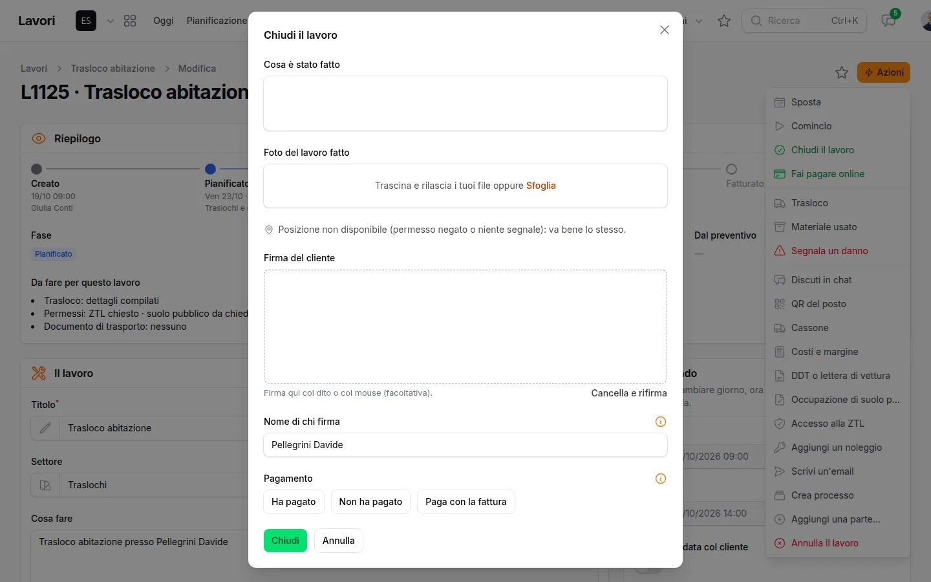Click the pencil icon beside Titolo field
This screenshot has width=931, height=582.
click(x=45, y=428)
